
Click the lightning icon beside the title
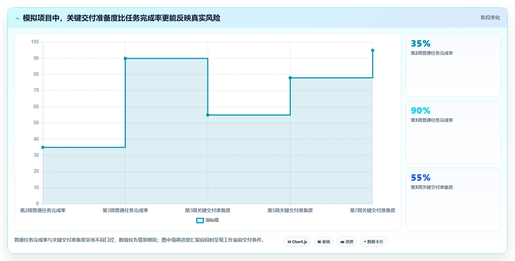click(x=17, y=18)
